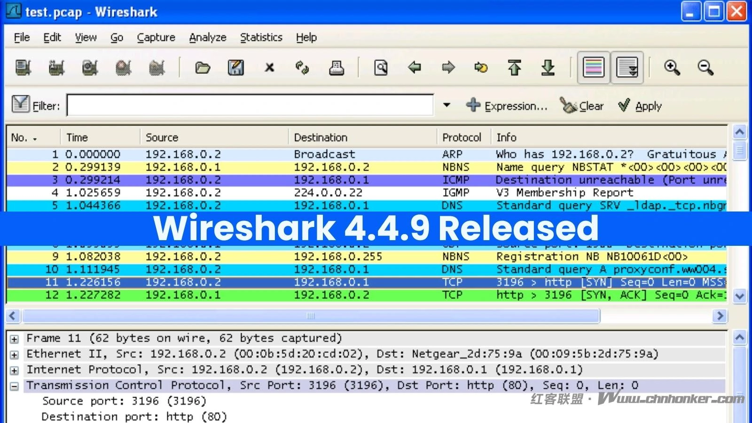Zoom in with the magnifier plus icon
The height and width of the screenshot is (423, 752).
pos(672,68)
